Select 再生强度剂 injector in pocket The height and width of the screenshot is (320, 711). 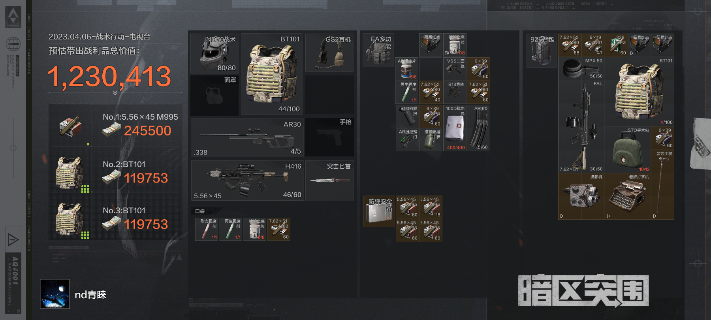coord(231,229)
